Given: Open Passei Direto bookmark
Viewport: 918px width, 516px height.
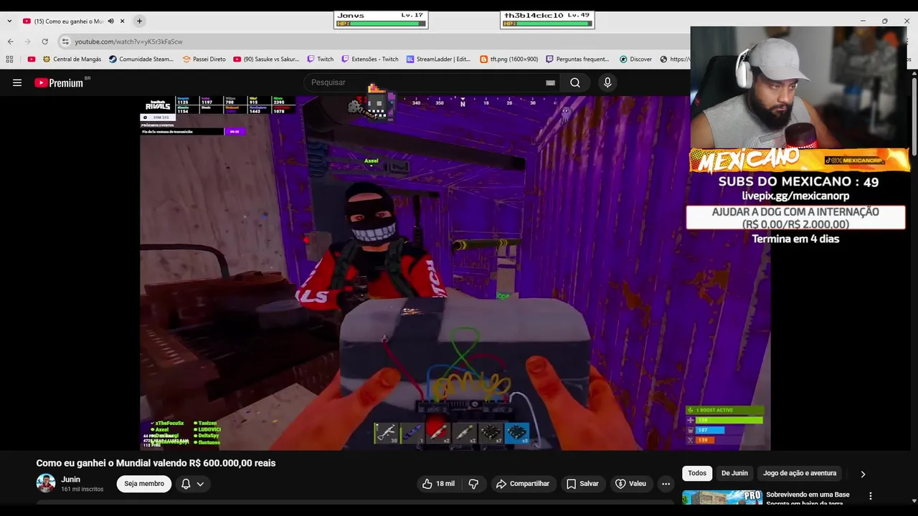Looking at the screenshot, I should (204, 59).
